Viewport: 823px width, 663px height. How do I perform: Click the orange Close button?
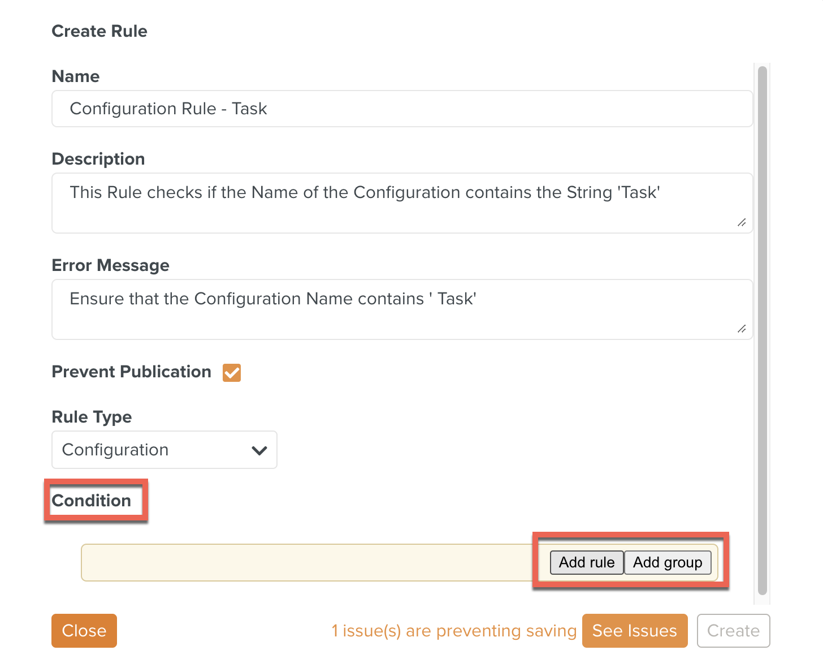pos(84,630)
